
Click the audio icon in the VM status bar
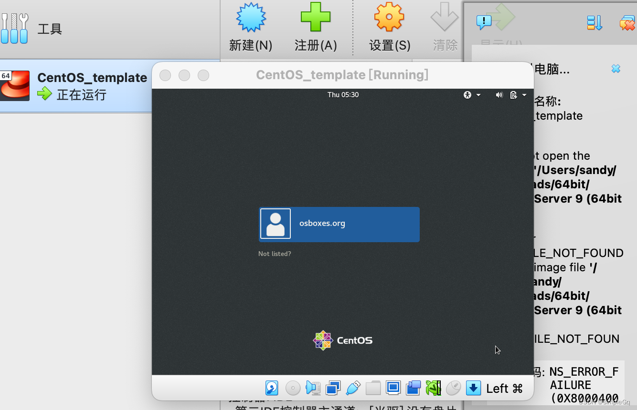(313, 388)
